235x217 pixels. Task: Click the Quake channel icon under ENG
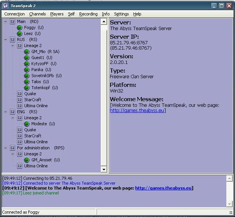click(x=20, y=130)
